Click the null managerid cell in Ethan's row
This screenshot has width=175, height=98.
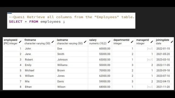(x=145, y=87)
